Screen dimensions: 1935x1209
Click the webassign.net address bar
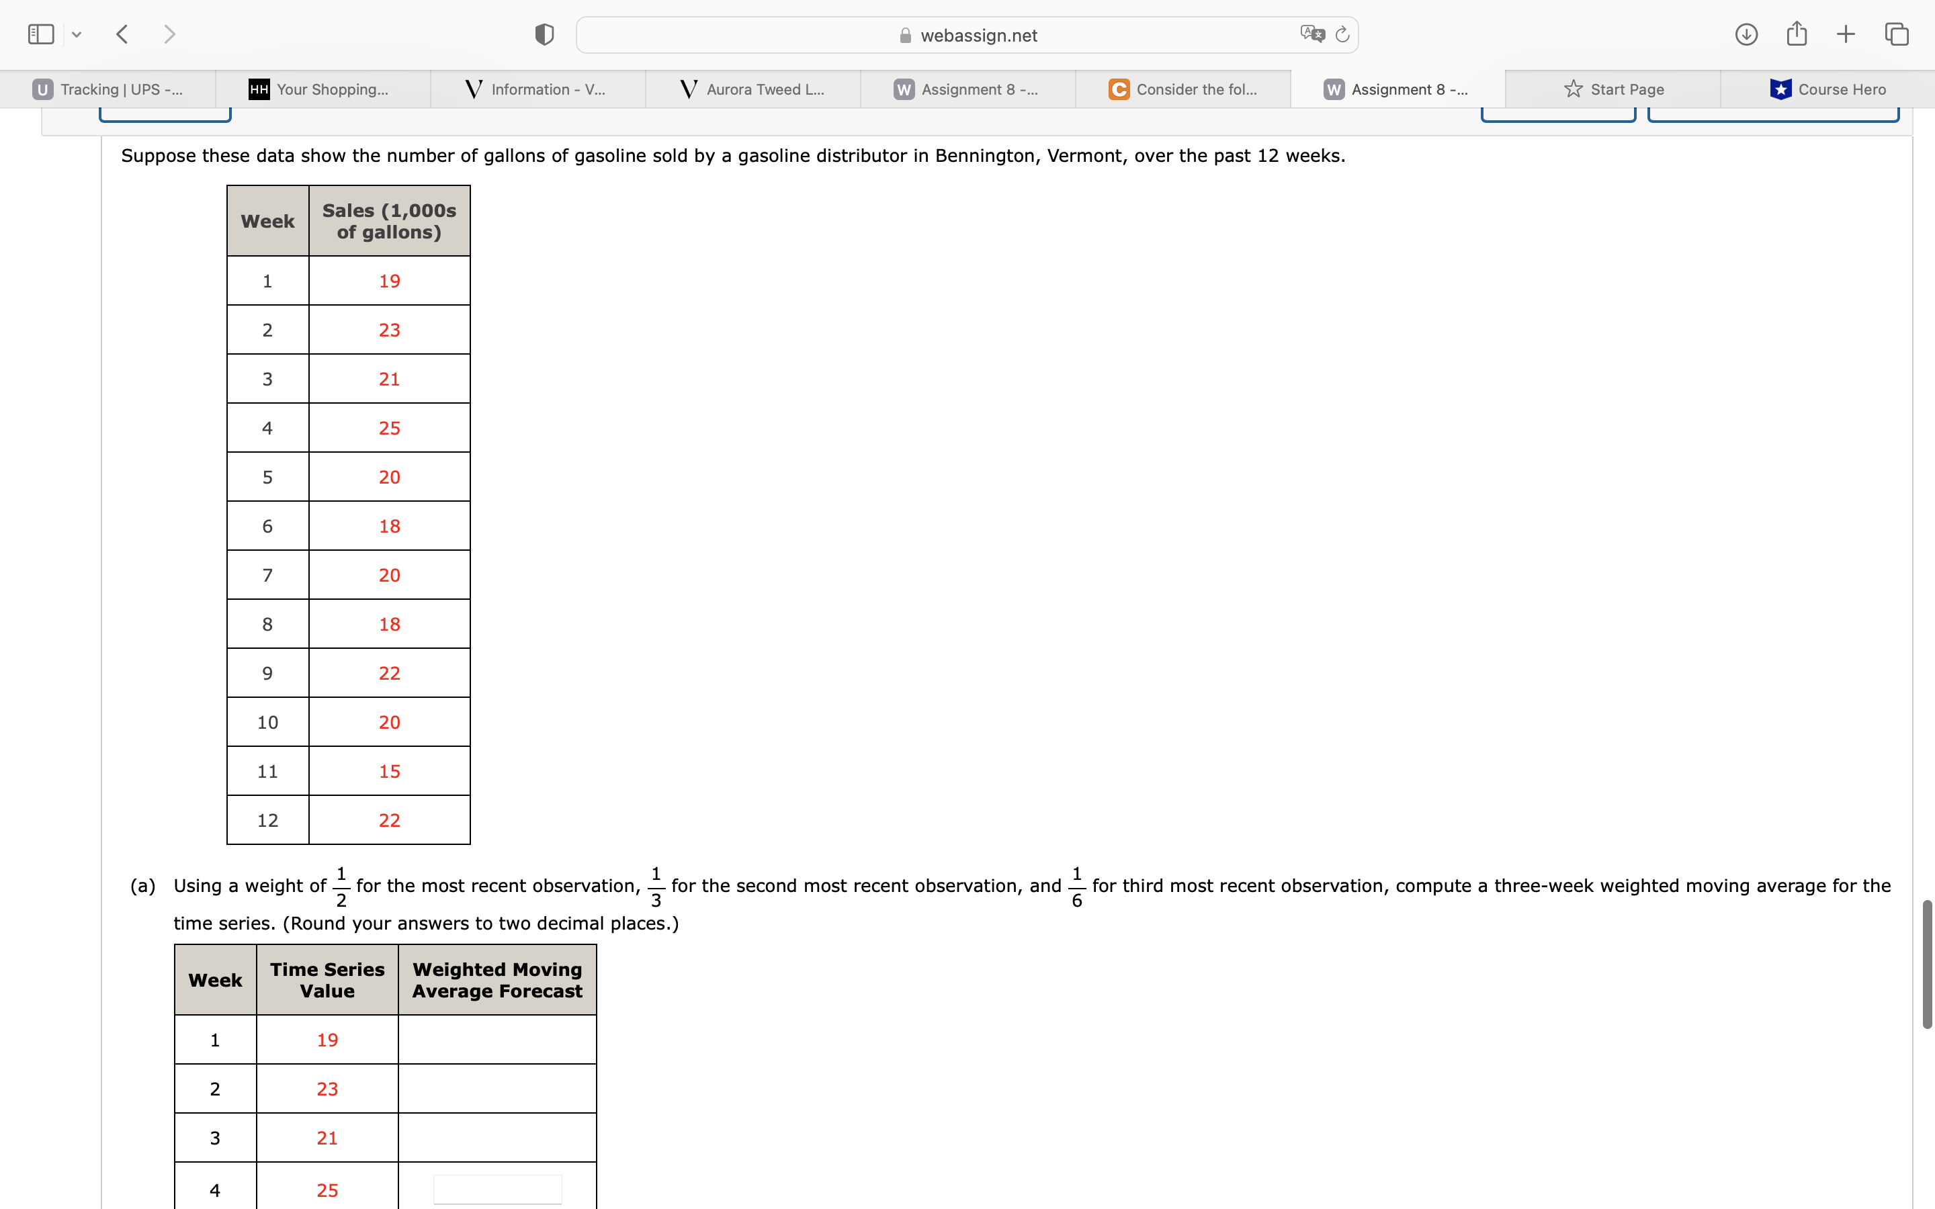[966, 35]
